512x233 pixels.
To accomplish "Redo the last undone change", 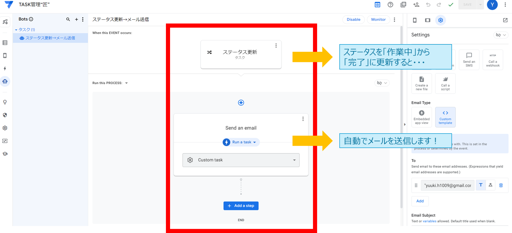I will pos(439,5).
